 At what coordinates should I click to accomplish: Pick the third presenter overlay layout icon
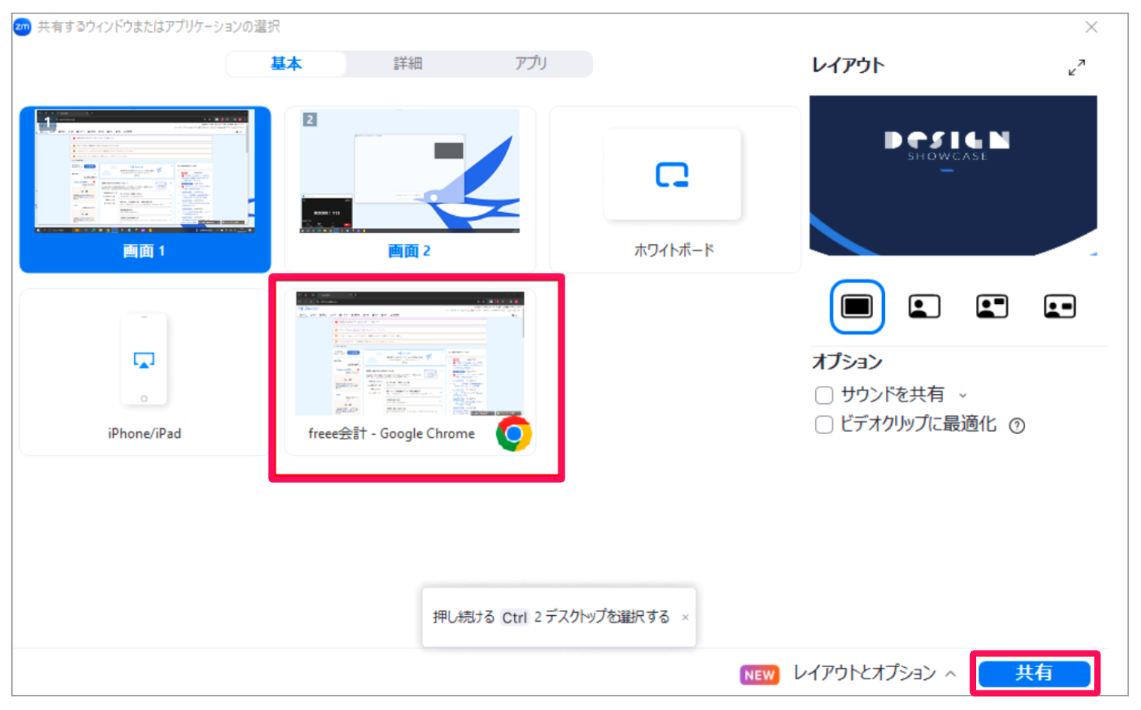(x=992, y=306)
